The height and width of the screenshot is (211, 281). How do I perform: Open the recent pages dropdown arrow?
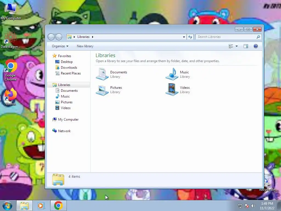pos(64,37)
